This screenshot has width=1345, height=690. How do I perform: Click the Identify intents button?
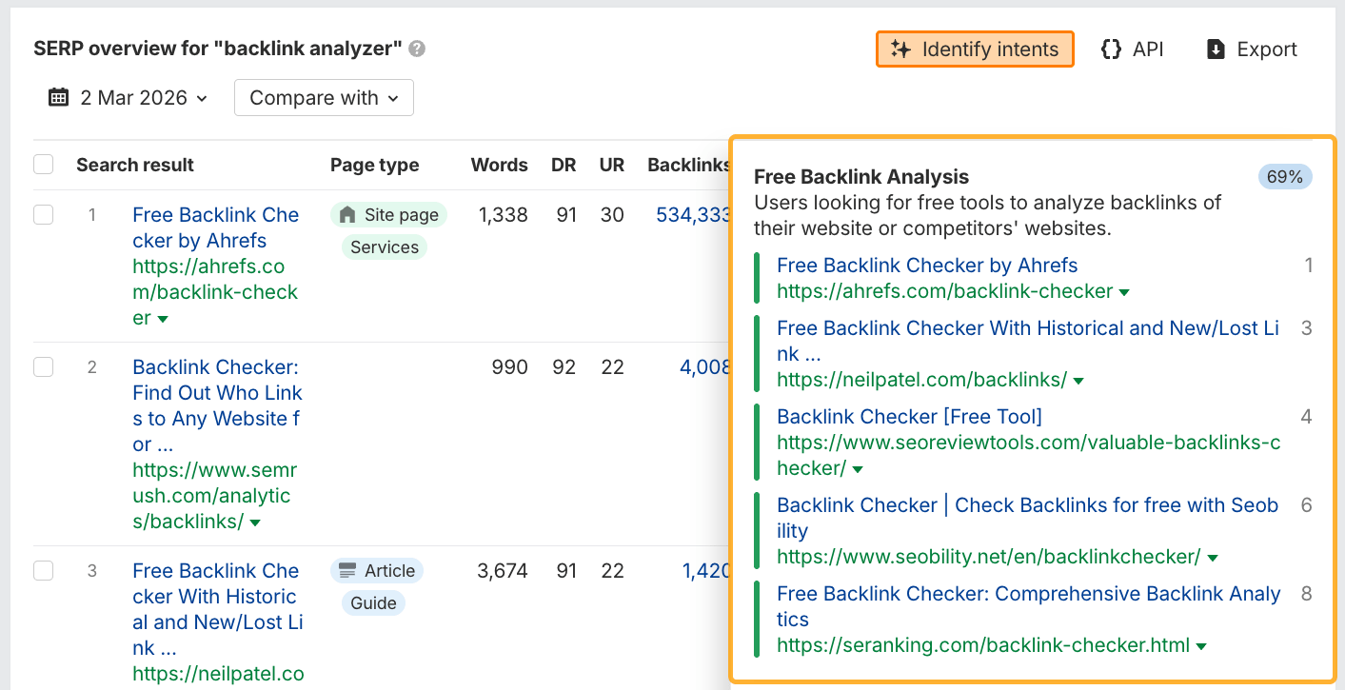point(974,49)
